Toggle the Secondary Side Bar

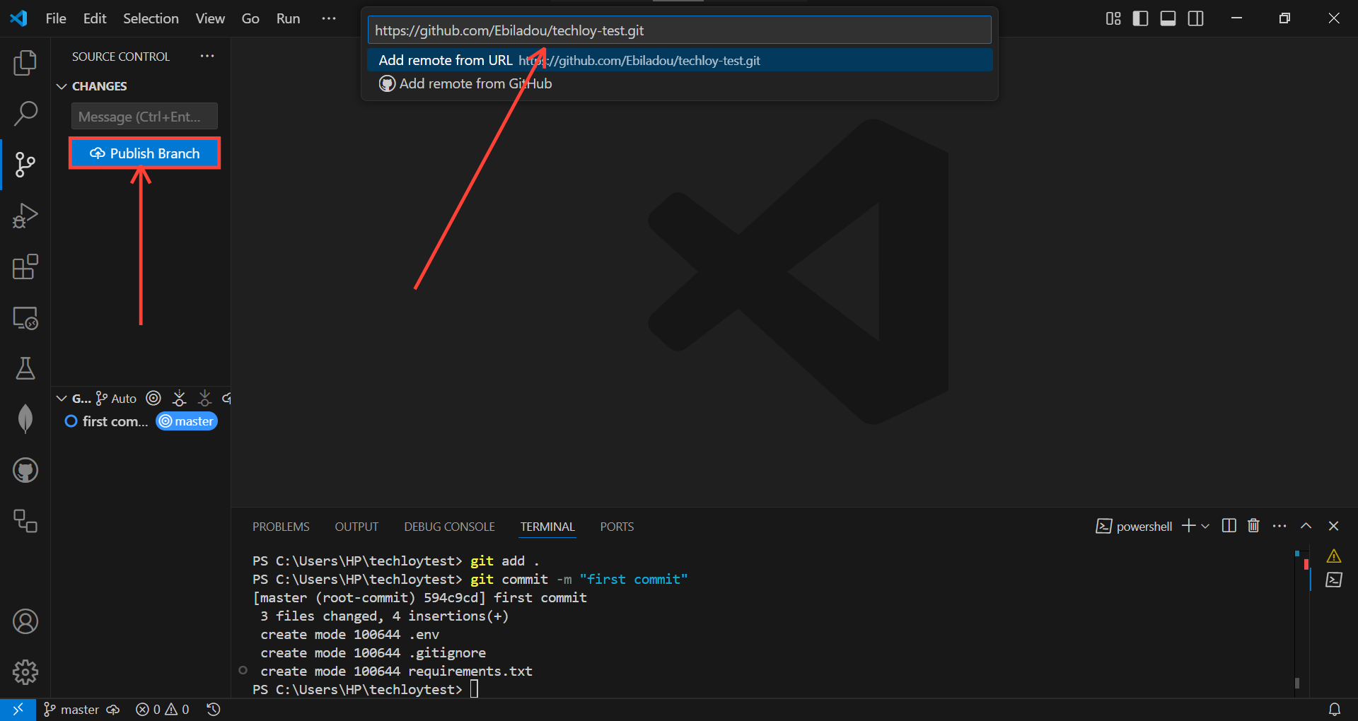click(x=1195, y=18)
